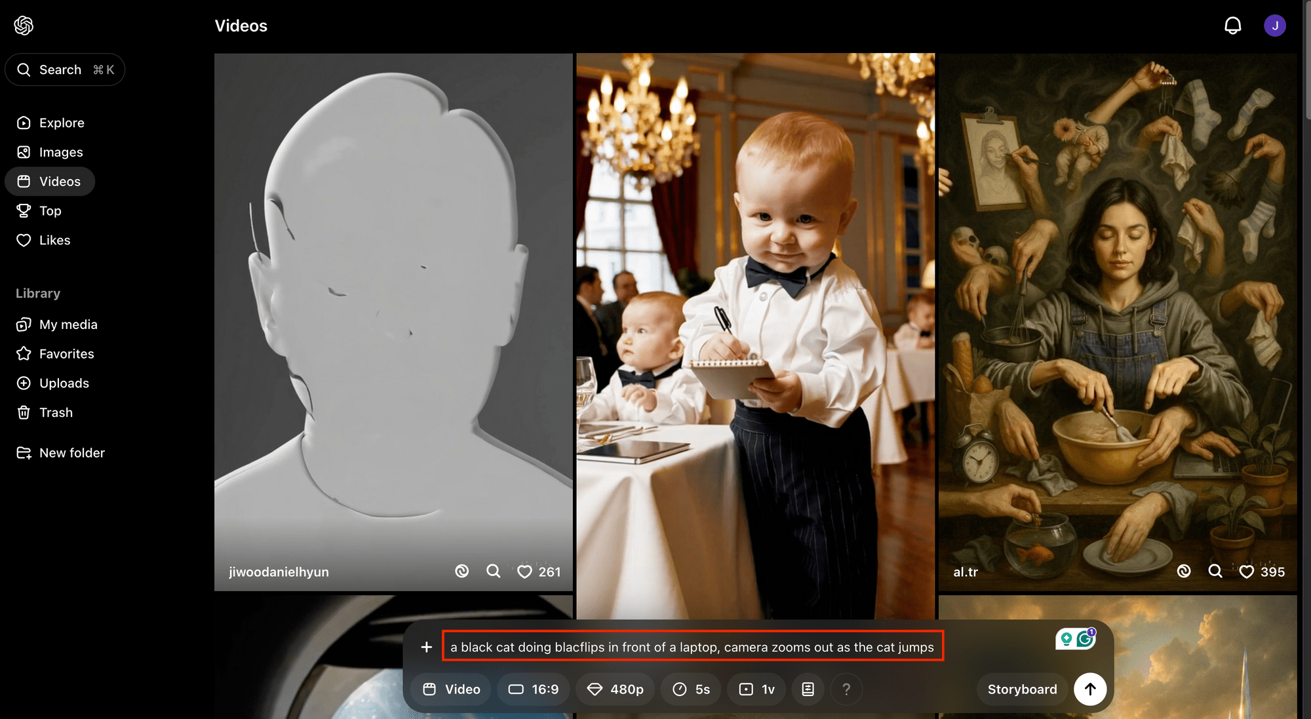Open the Likes section
This screenshot has height=719, width=1311.
(x=43, y=241)
